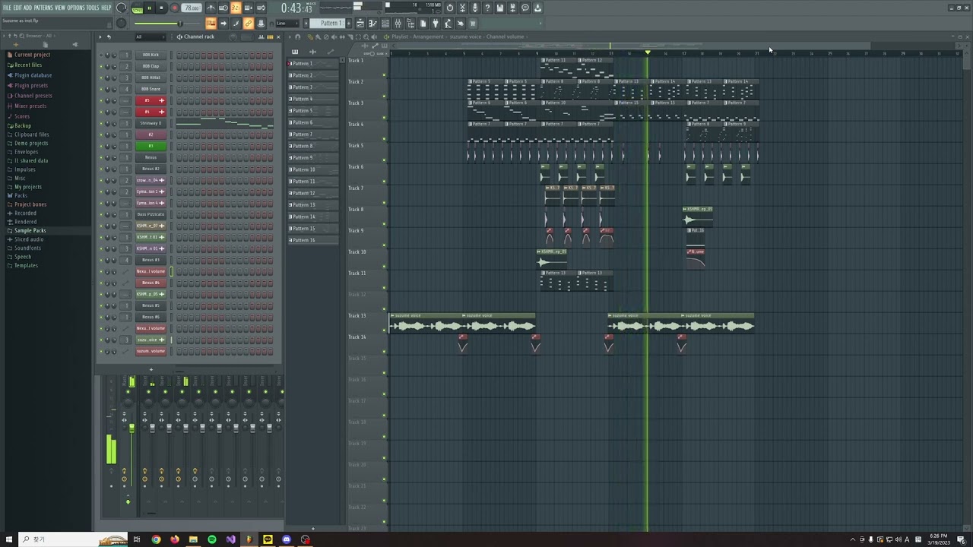The width and height of the screenshot is (973, 547).
Task: Open the OPTIONS menu
Action: [x=76, y=8]
